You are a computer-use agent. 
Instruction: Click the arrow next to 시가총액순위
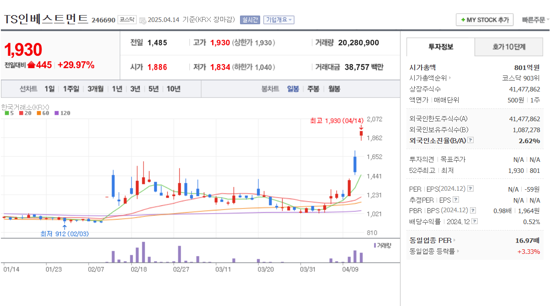coord(449,78)
